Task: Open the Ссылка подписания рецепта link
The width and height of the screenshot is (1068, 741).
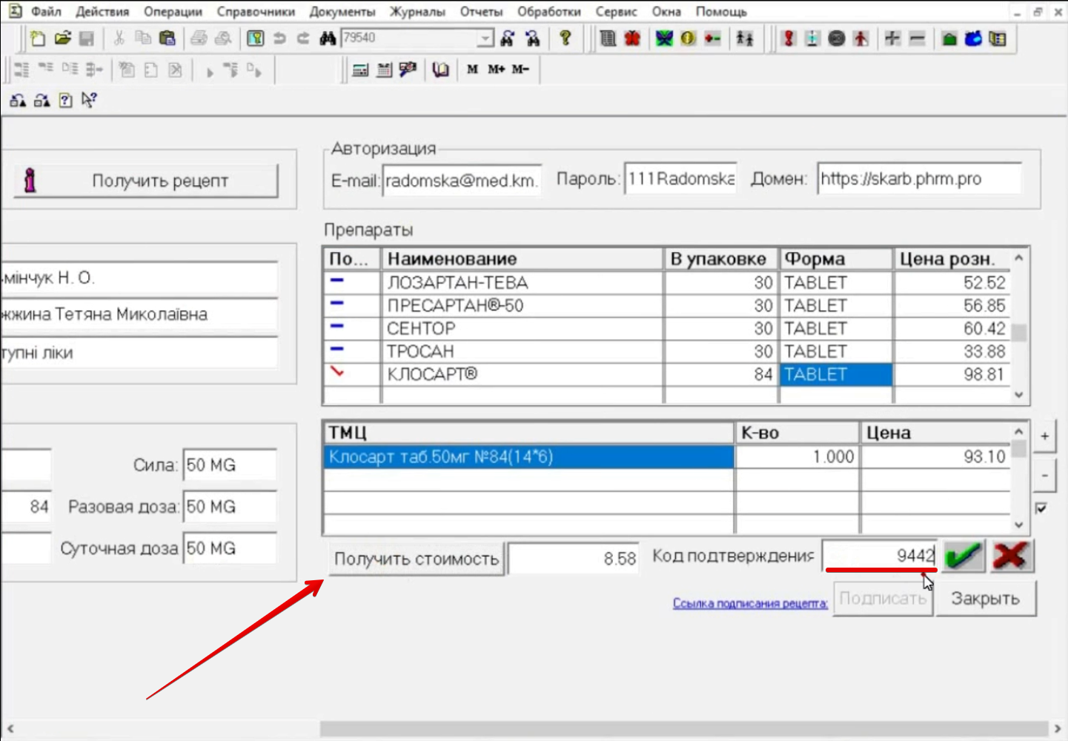Action: pyautogui.click(x=750, y=603)
